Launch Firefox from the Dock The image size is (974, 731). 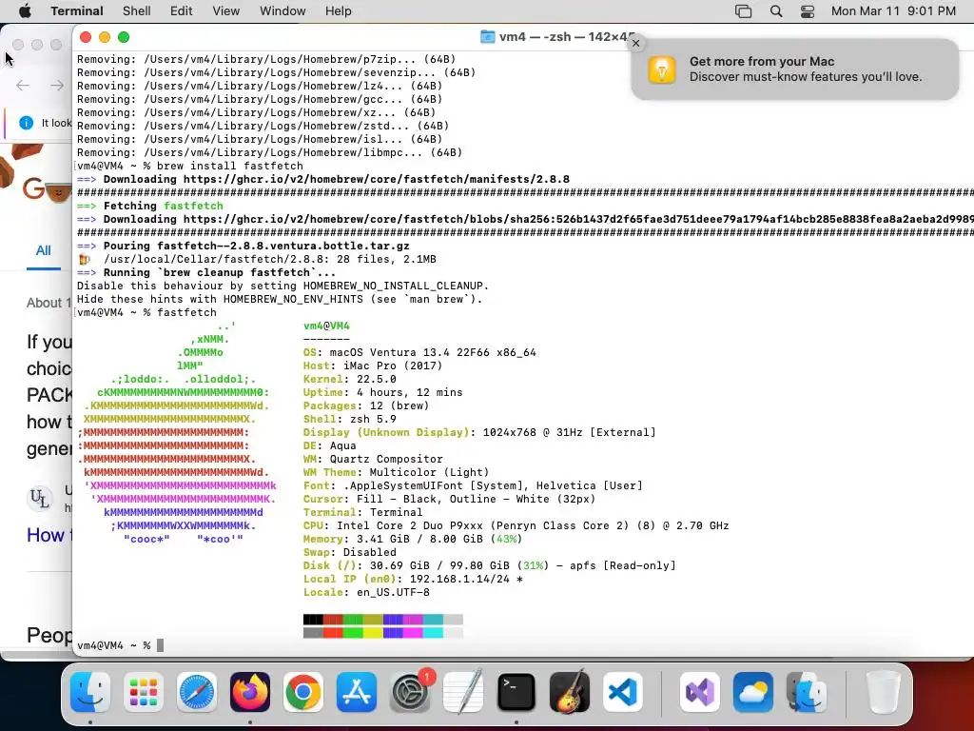(250, 691)
